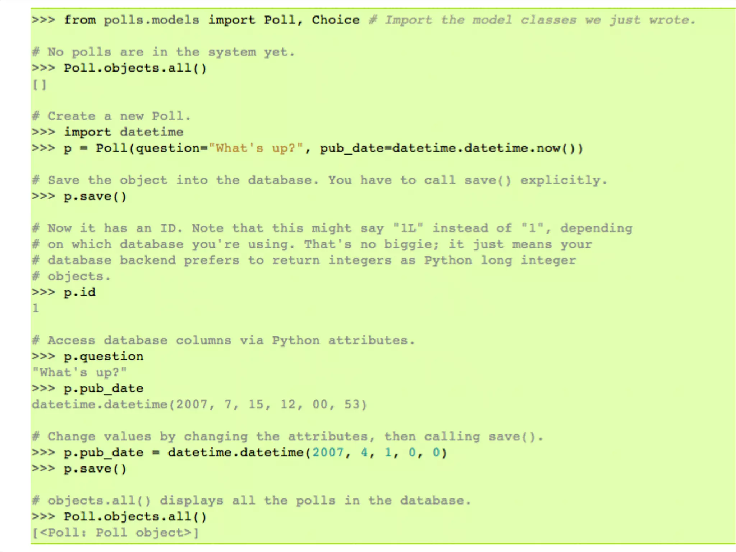Image resolution: width=736 pixels, height=552 pixels.
Task: Click pub_date=datetime.datetime.now() argument
Action: click(451, 148)
